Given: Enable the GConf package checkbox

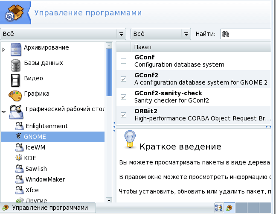Looking at the screenshot, I should (x=124, y=61).
